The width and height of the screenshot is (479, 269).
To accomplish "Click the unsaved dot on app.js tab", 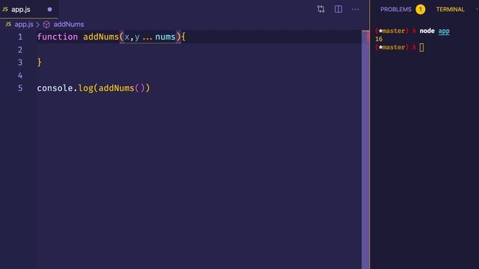I will point(49,10).
